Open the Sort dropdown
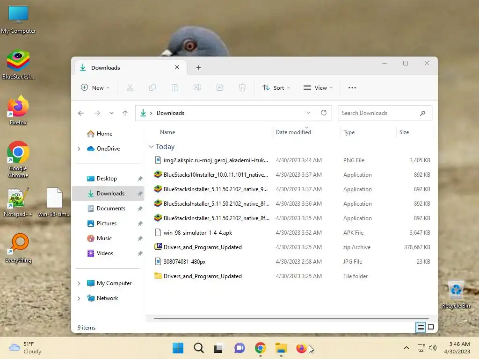 click(x=276, y=88)
